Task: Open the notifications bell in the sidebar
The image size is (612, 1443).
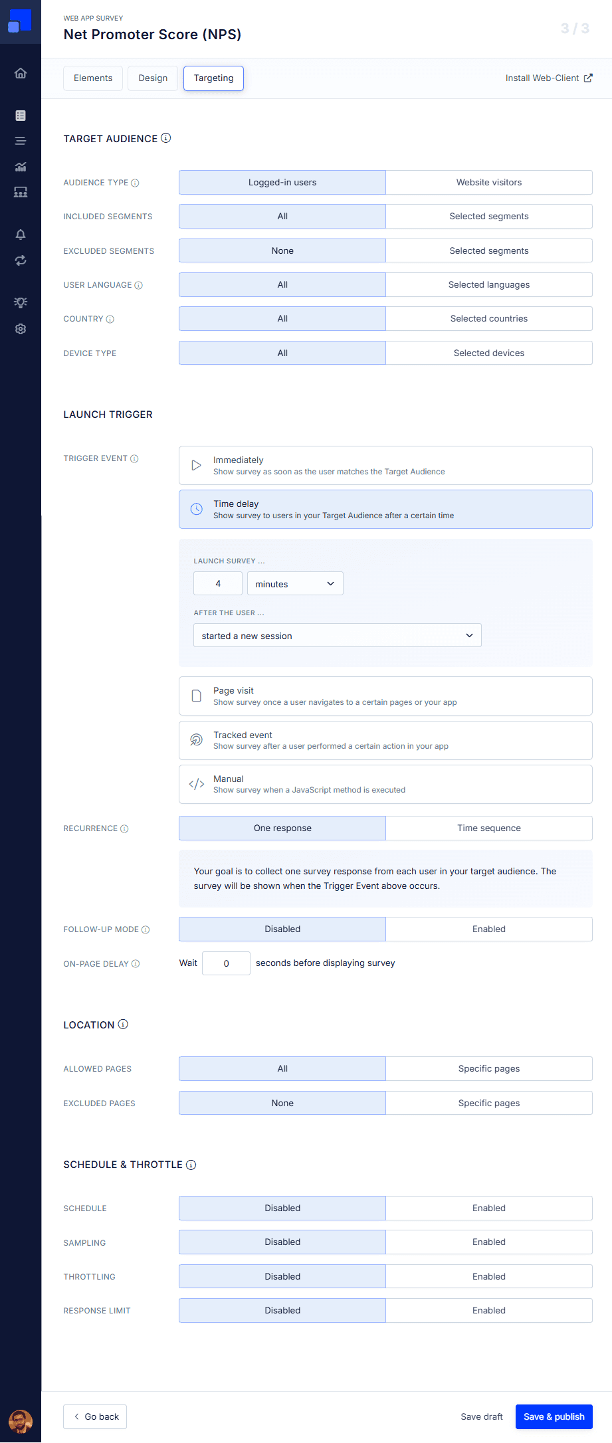Action: click(21, 235)
